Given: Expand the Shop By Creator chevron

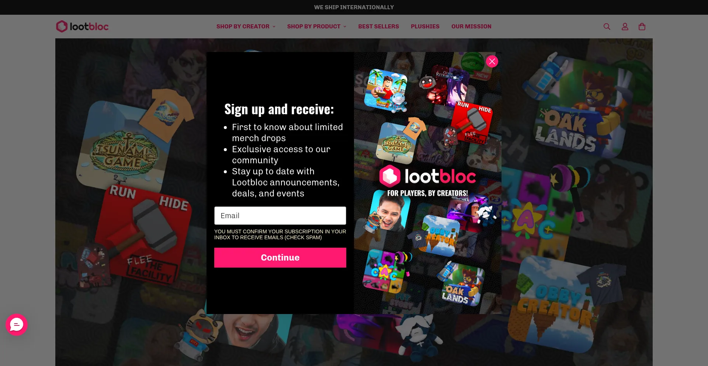Looking at the screenshot, I should 274,27.
